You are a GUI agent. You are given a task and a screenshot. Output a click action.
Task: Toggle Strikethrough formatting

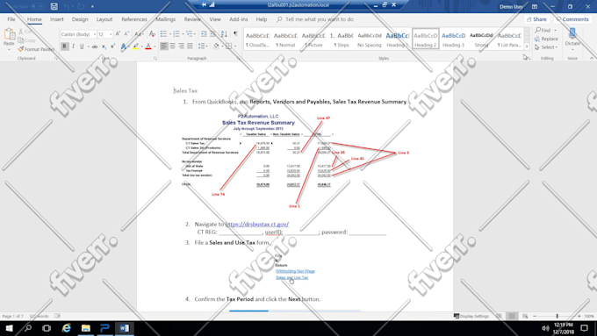95,46
